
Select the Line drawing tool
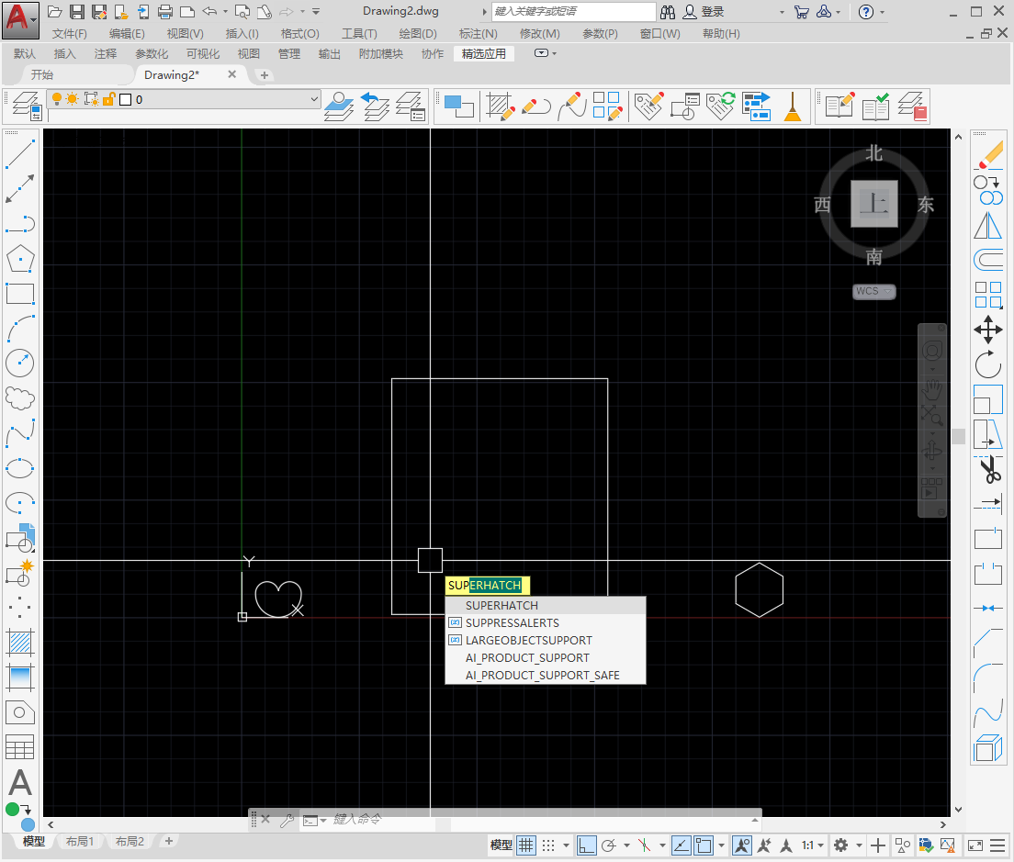[20, 154]
